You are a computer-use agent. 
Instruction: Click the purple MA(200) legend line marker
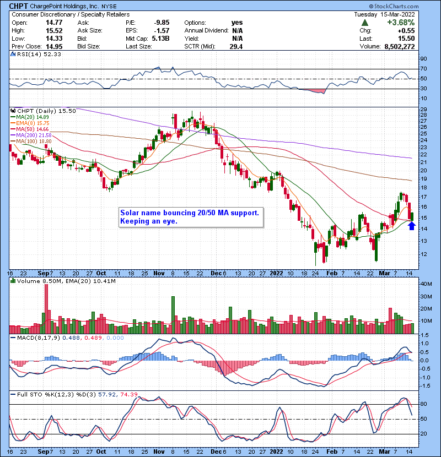[x=13, y=135]
